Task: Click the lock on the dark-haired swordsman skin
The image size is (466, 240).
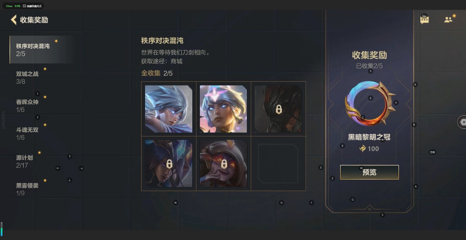Action: (169, 164)
